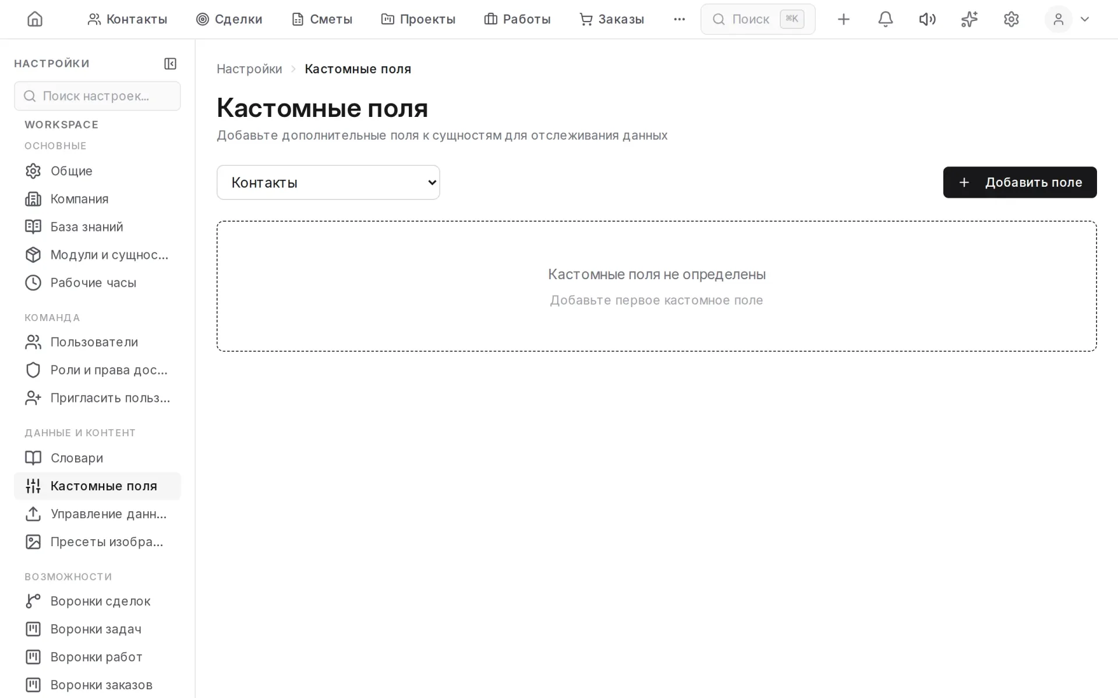Open the Контакты entity dropdown

pos(328,183)
